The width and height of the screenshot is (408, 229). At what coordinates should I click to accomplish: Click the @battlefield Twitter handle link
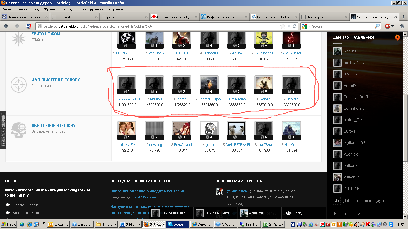click(237, 191)
